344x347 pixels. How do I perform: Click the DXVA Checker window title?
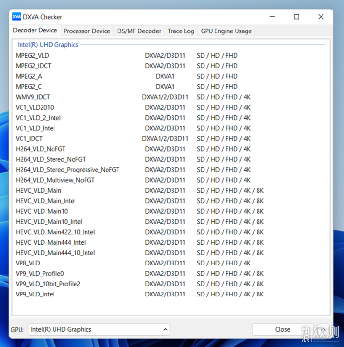(x=43, y=17)
